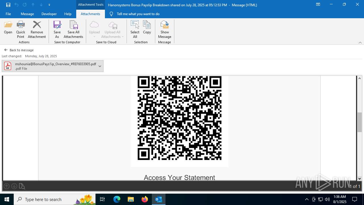Viewport: 364px width, 205px height.
Task: Click Save All Attachments
Action: click(73, 30)
